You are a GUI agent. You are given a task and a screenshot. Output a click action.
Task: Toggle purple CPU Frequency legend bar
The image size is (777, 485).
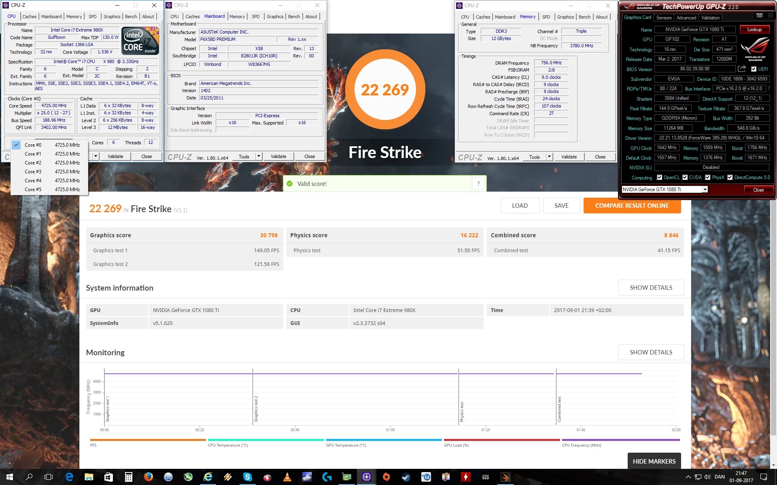click(x=621, y=440)
